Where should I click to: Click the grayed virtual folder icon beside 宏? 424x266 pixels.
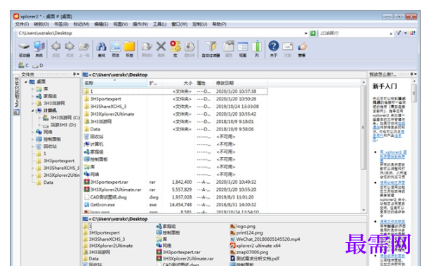(190, 49)
